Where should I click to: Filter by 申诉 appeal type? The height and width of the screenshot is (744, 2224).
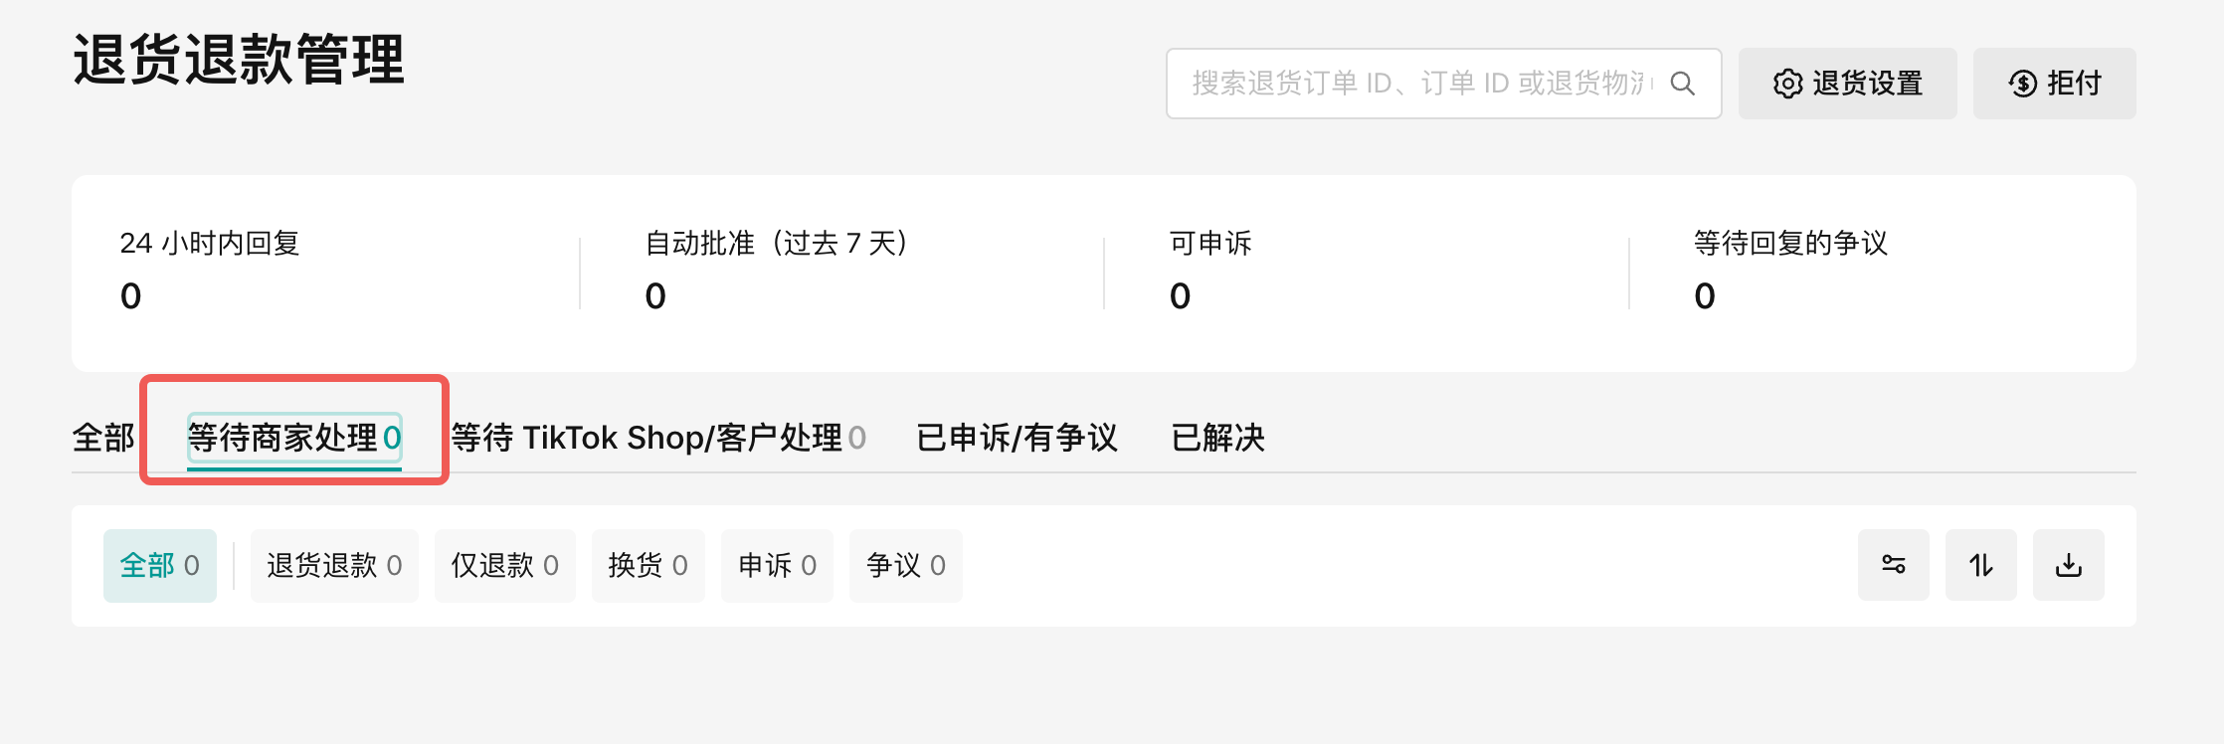pyautogui.click(x=777, y=566)
